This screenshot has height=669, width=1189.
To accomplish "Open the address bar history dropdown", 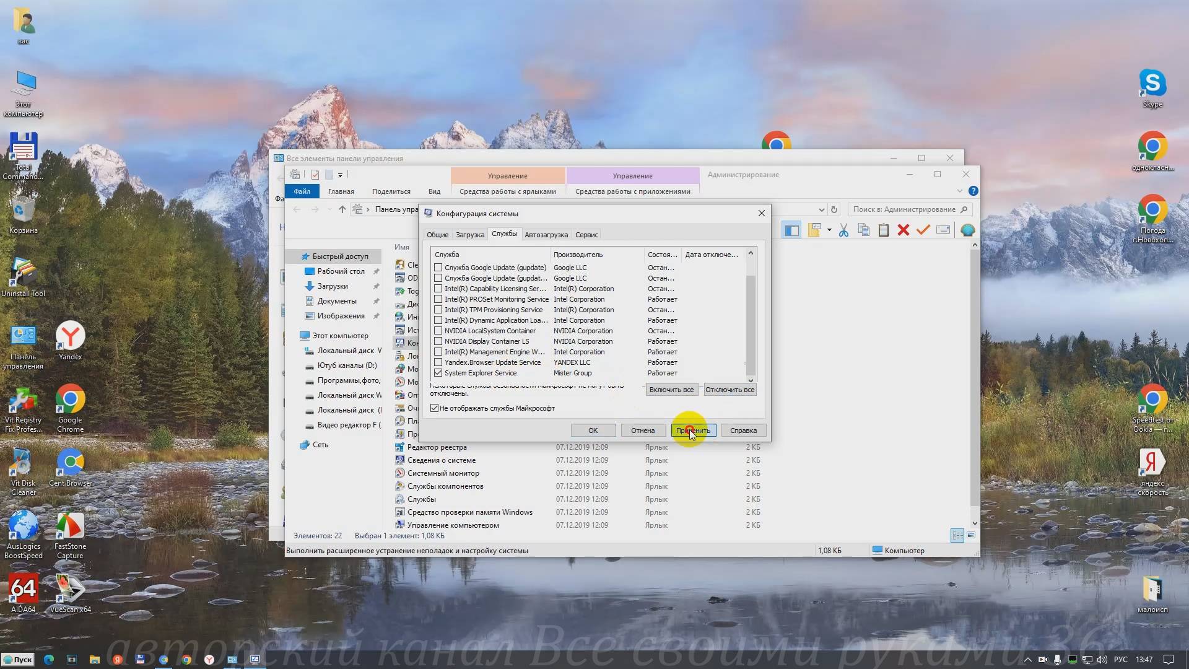I will [821, 209].
